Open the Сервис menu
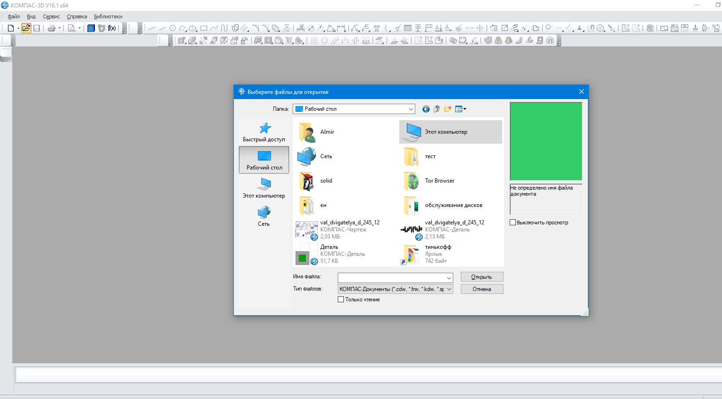Screen dimensions: 722x399 pyautogui.click(x=51, y=16)
